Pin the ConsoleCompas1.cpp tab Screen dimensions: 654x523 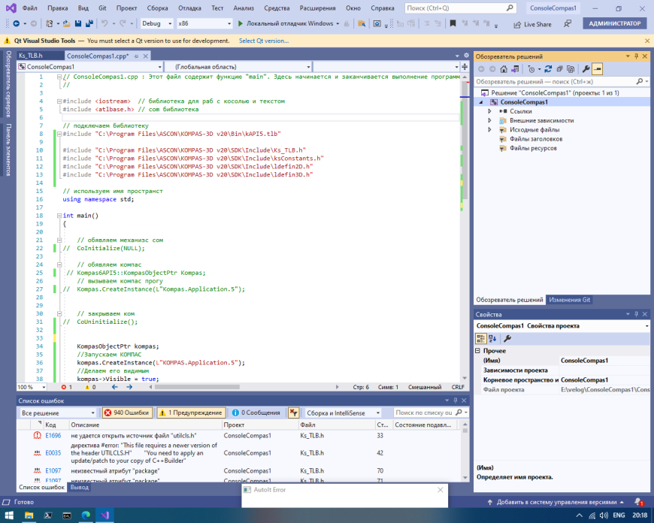pyautogui.click(x=136, y=56)
